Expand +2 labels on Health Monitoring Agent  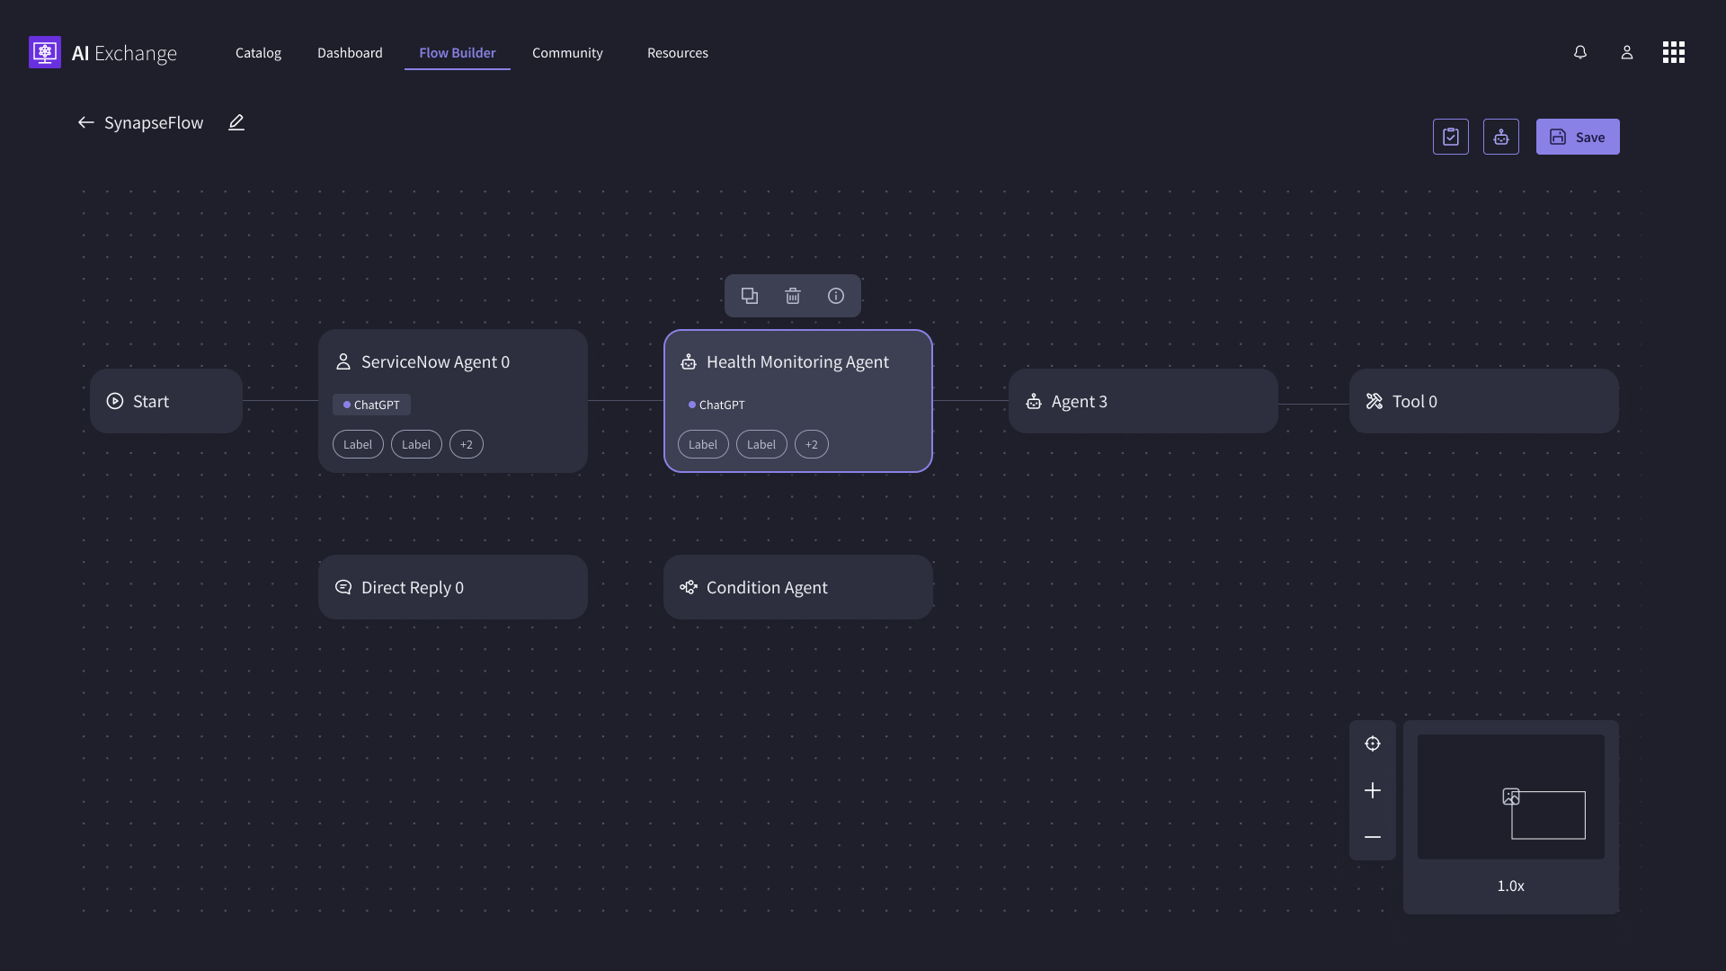[x=811, y=444]
